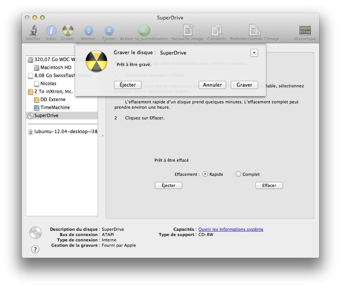Open Ouvrir les Informations système link

tap(231, 229)
